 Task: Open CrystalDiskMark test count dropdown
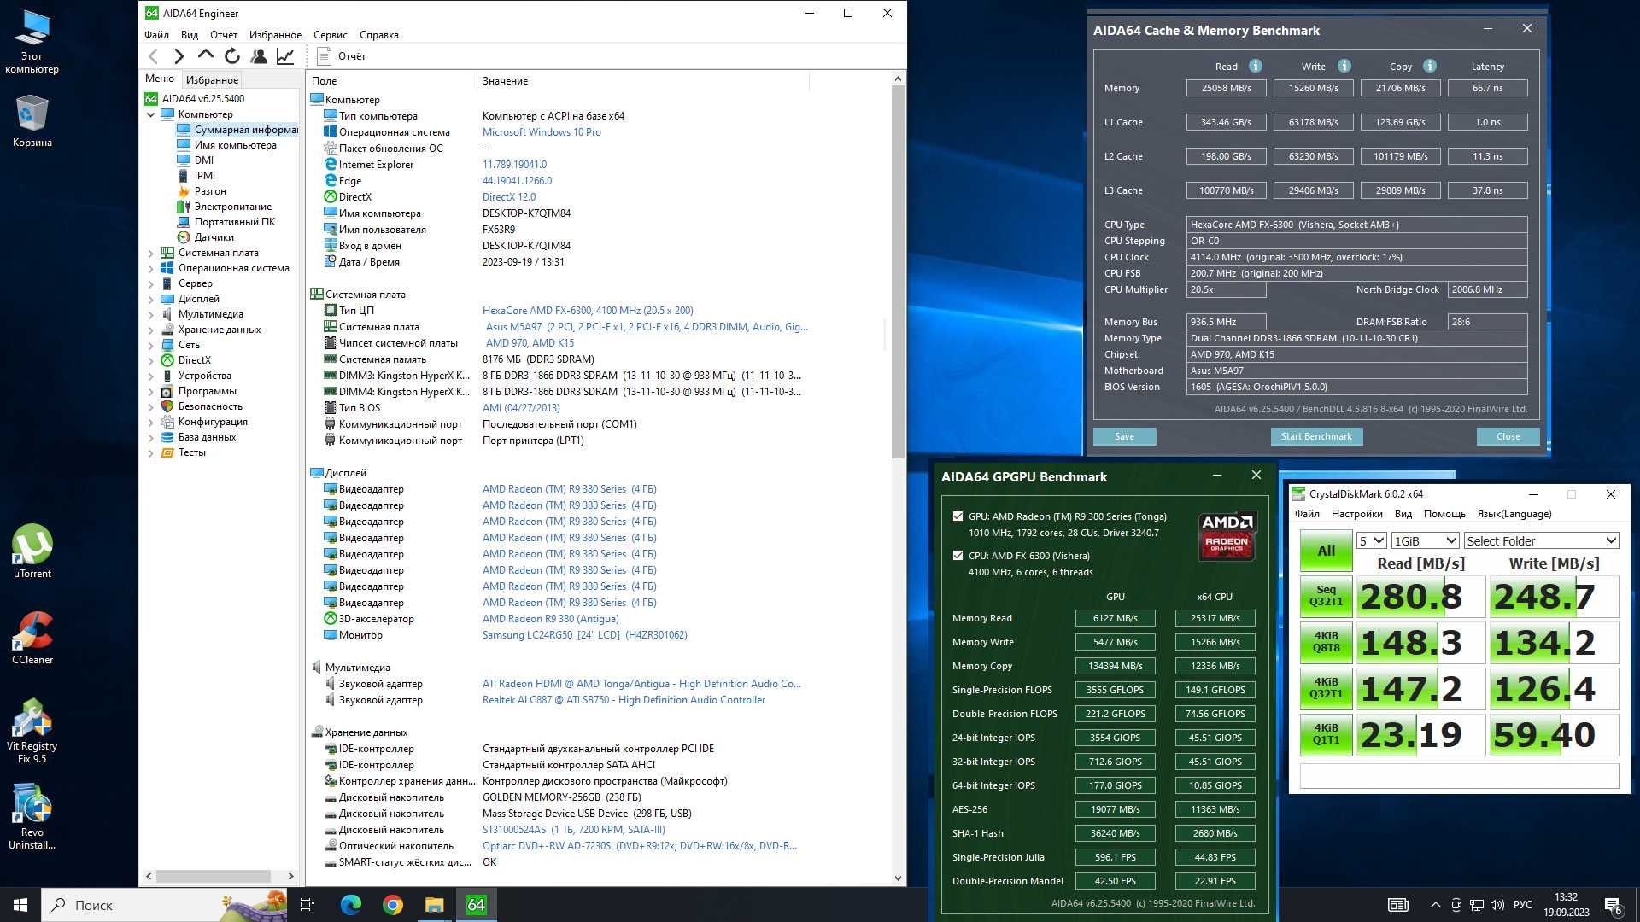coord(1371,541)
